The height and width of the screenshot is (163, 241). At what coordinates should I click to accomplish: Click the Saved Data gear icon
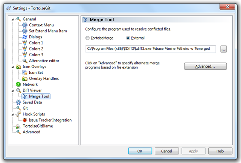[18, 102]
